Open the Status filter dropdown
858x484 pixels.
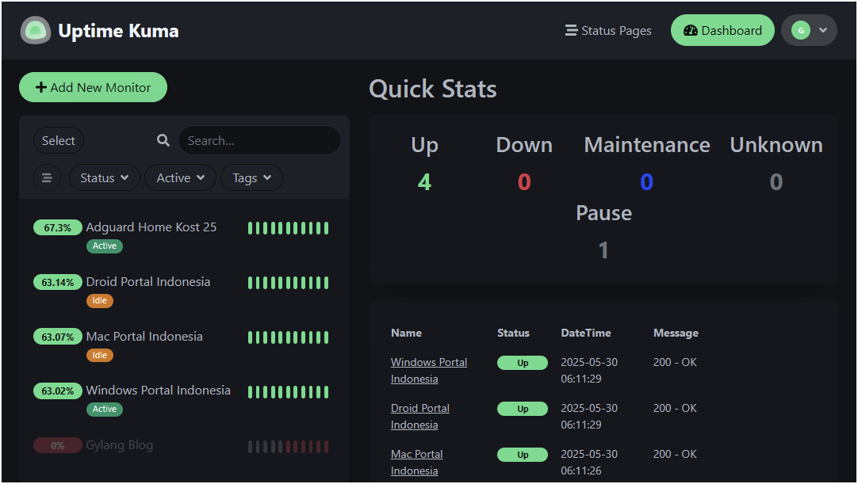pos(105,177)
